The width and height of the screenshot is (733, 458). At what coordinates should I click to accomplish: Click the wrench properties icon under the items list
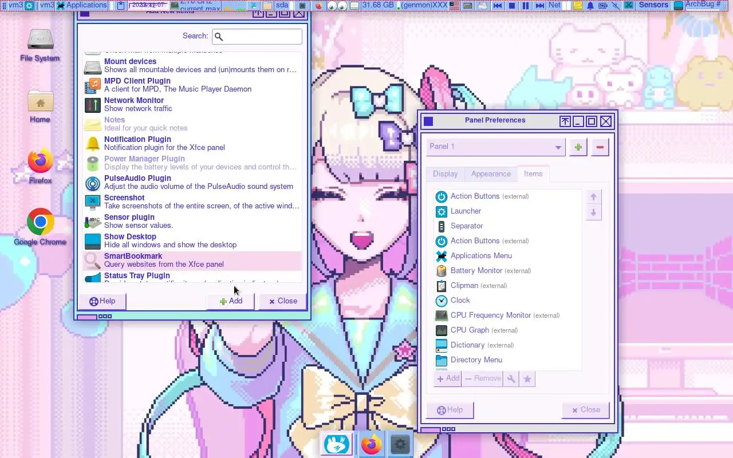(511, 378)
